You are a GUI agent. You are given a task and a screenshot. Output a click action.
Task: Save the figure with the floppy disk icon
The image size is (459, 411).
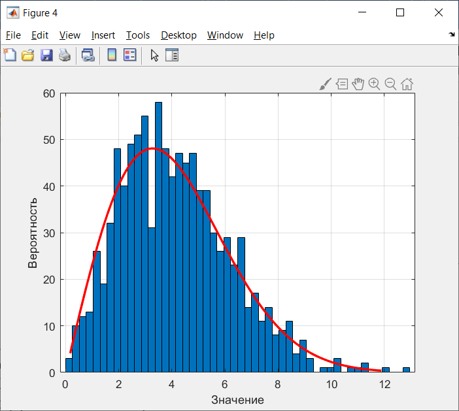[x=46, y=55]
